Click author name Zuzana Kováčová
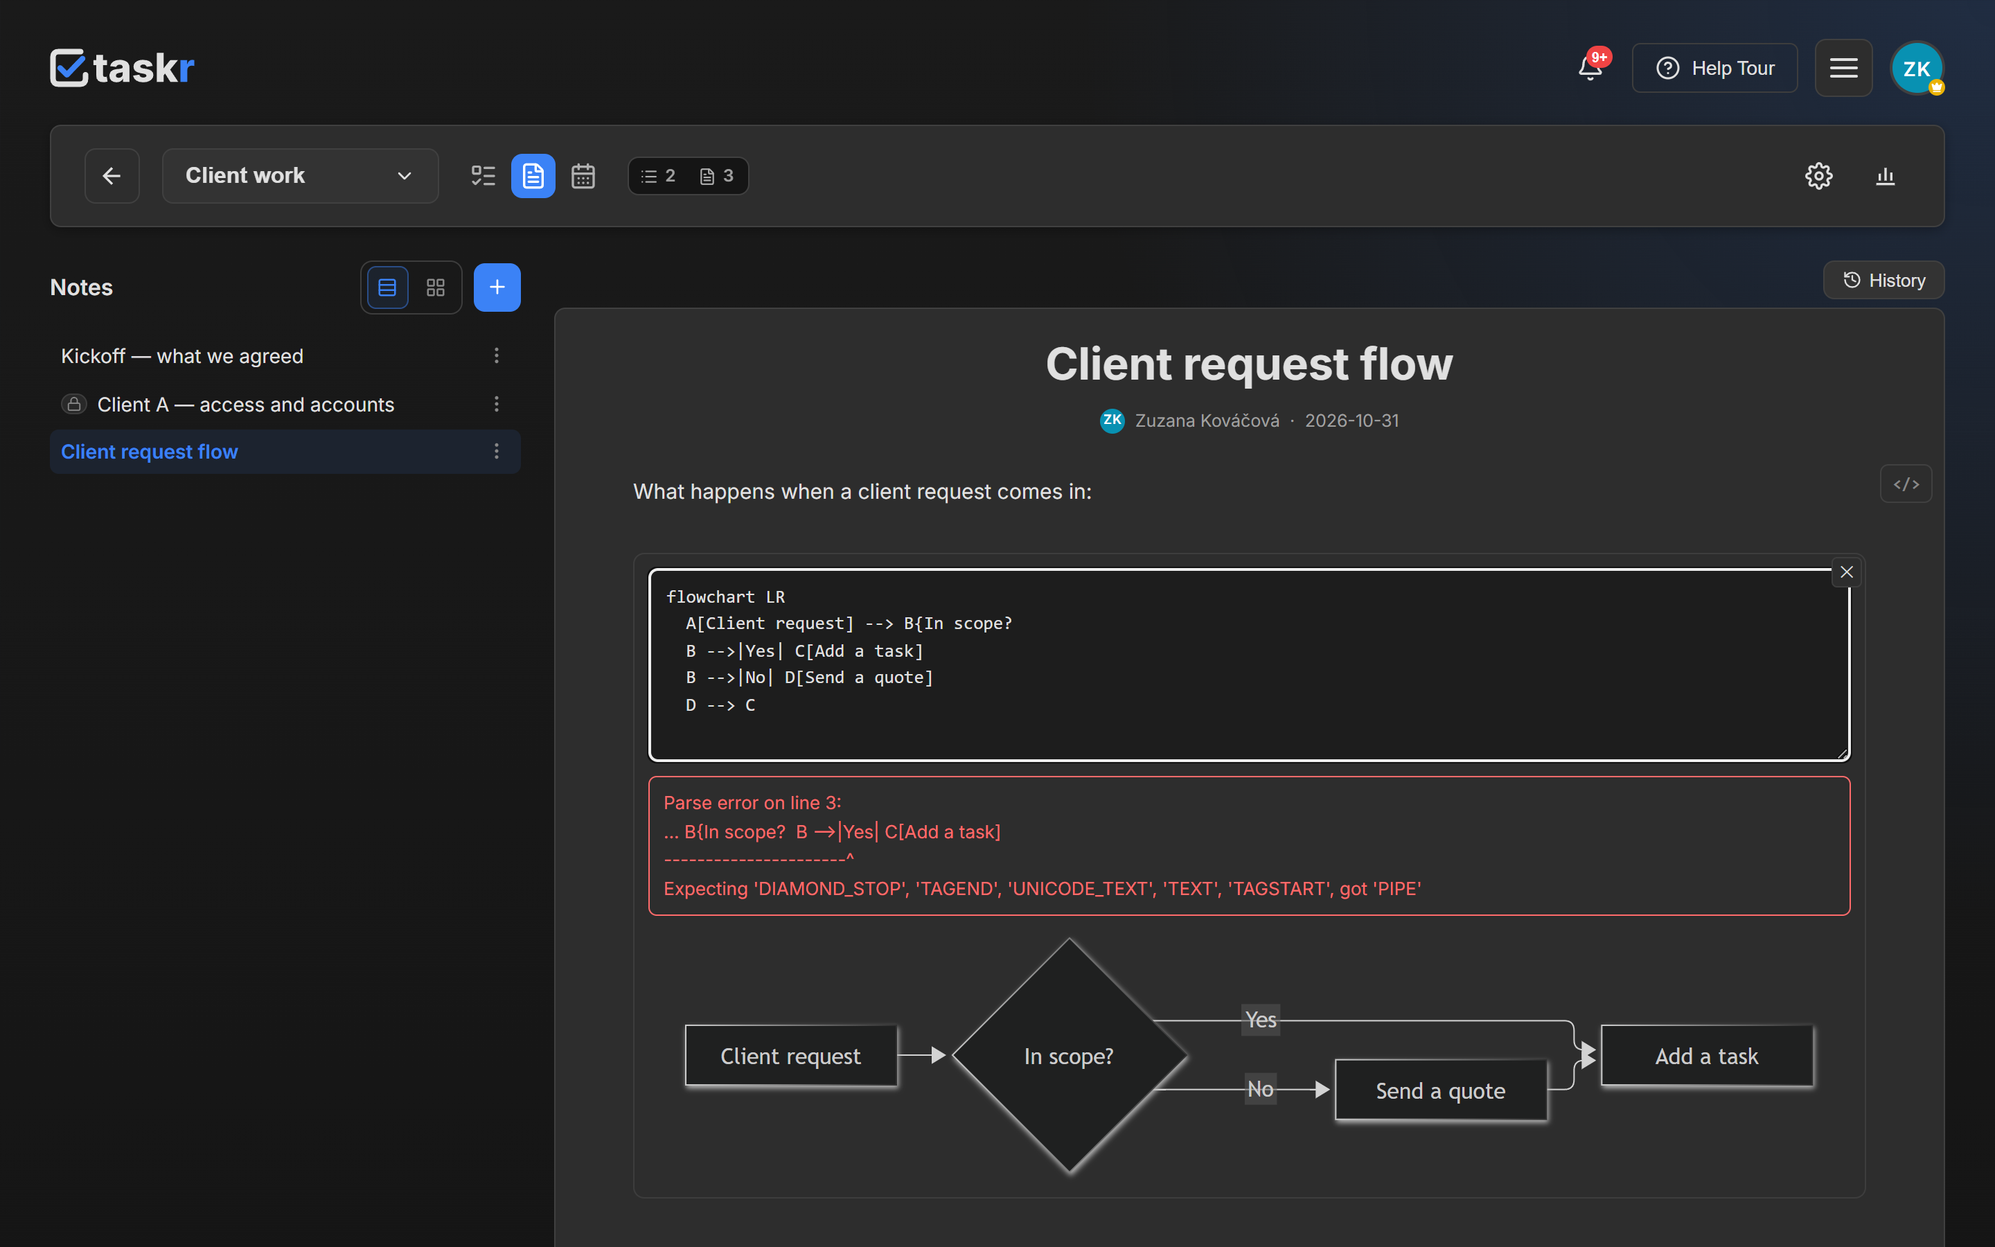The image size is (1995, 1247). point(1207,421)
